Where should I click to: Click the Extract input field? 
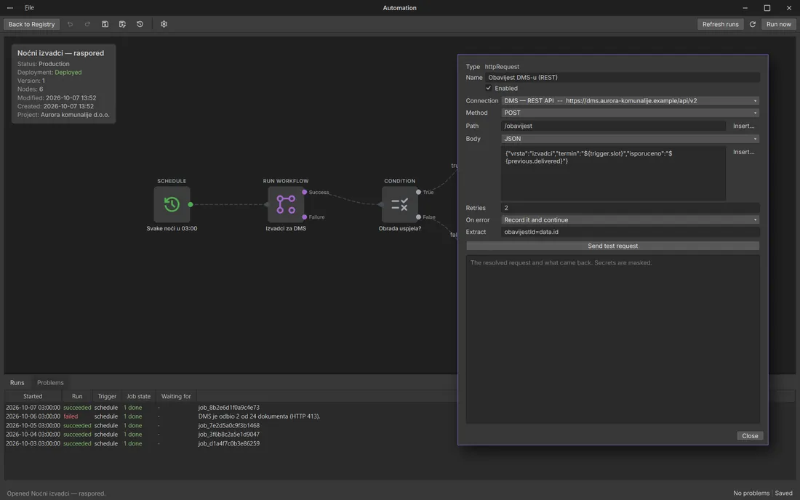pyautogui.click(x=630, y=232)
